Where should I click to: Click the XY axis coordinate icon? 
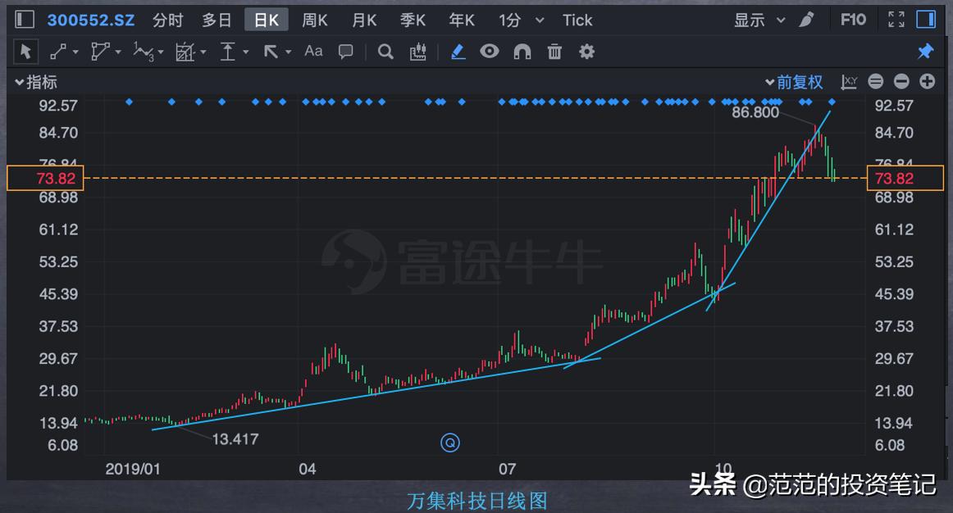click(x=848, y=82)
